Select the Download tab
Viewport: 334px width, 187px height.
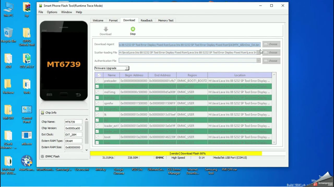click(129, 20)
